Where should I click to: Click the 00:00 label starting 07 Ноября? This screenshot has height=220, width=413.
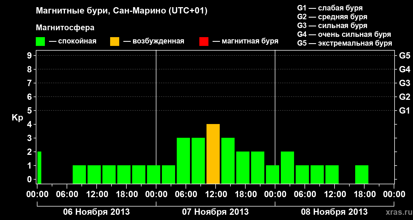coord(156,194)
